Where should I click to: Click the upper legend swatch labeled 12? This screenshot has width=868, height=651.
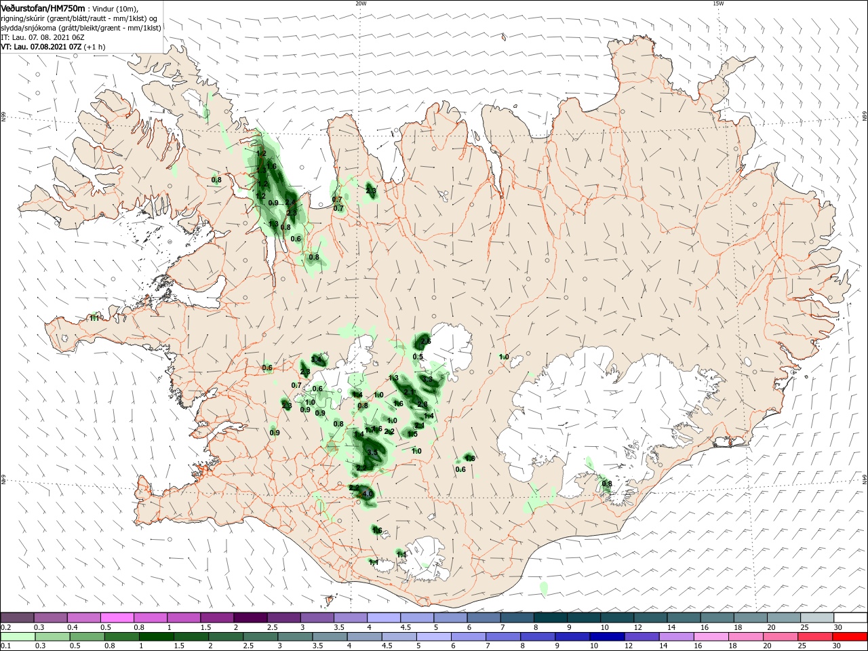click(x=651, y=618)
